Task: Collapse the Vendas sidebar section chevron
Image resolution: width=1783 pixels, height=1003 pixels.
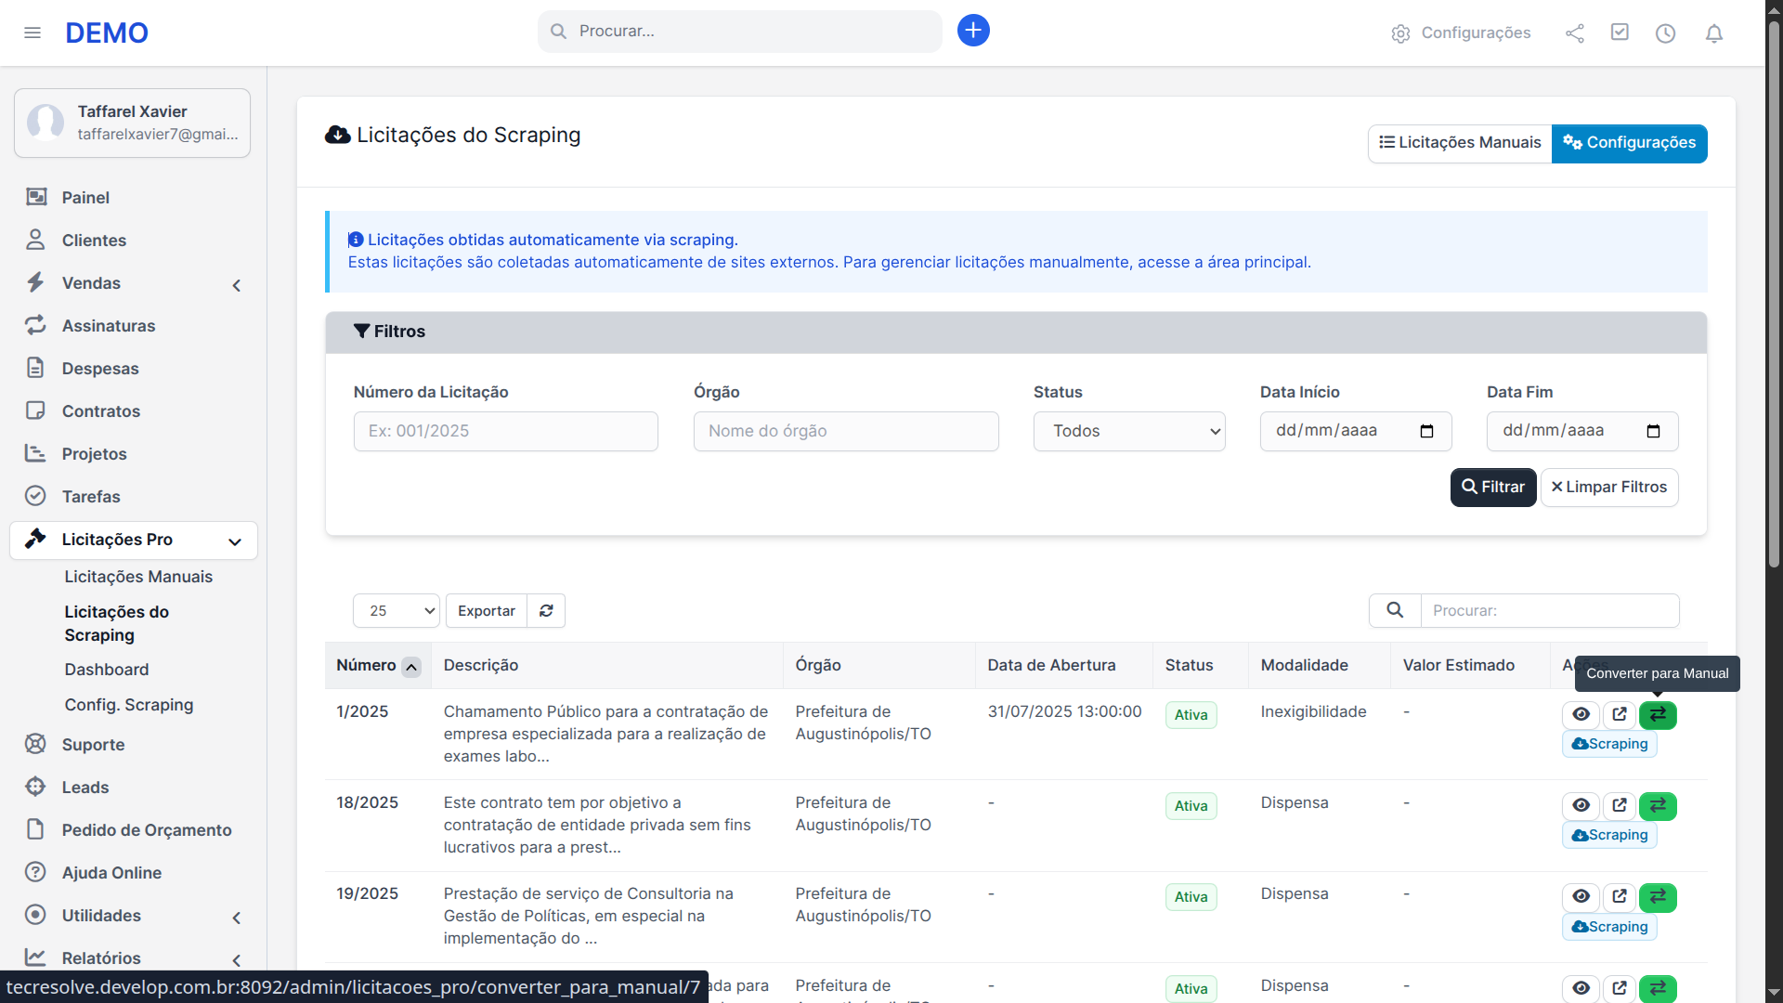Action: 237,285
